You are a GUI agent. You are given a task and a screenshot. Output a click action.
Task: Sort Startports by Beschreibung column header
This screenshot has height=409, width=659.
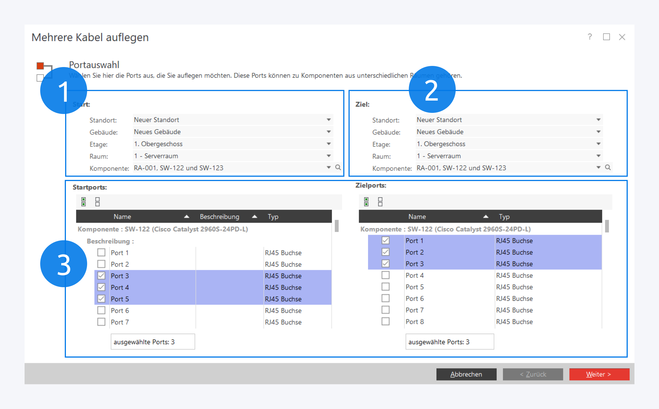coord(219,217)
